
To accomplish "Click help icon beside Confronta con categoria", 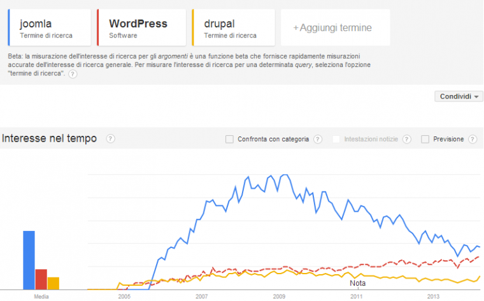I will click(318, 140).
